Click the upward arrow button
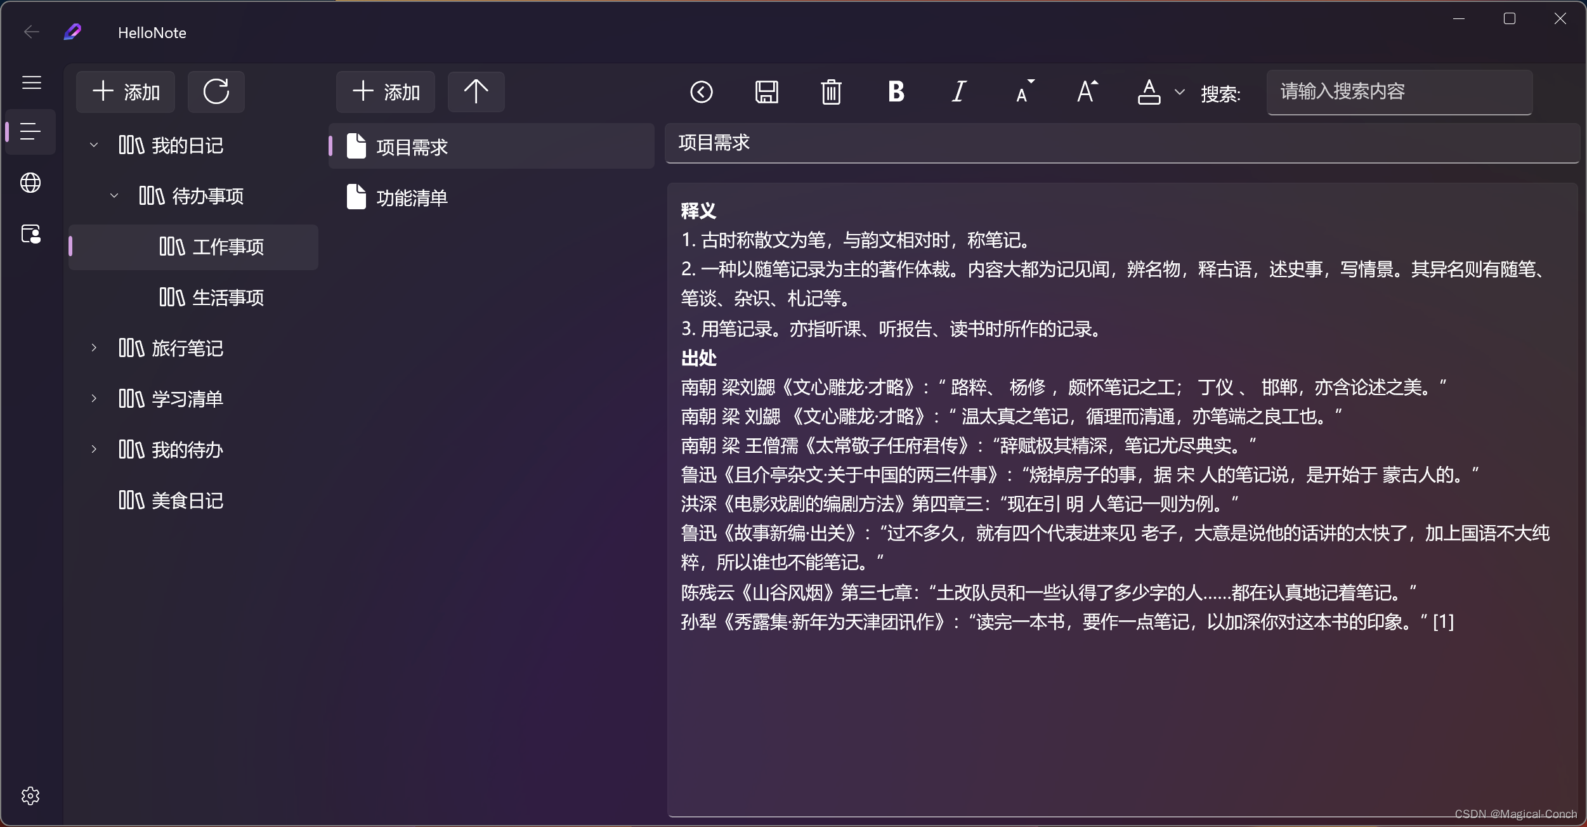 click(x=476, y=92)
